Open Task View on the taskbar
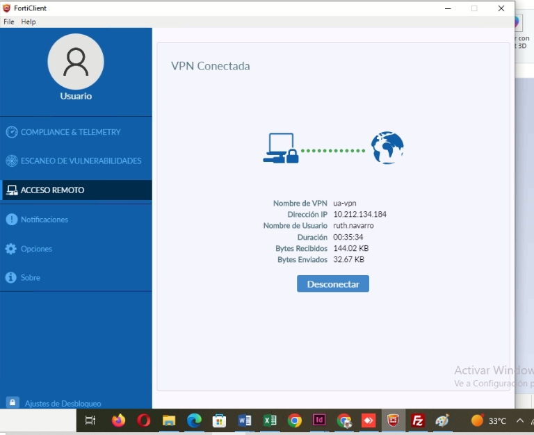 click(x=90, y=420)
